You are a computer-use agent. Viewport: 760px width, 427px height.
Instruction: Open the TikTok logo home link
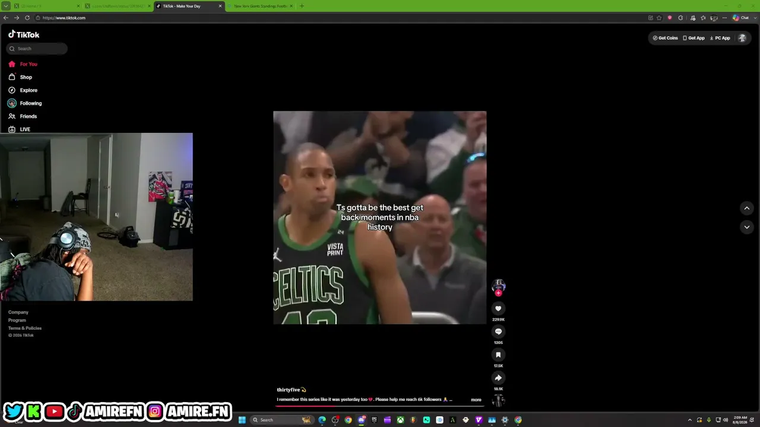[x=24, y=35]
